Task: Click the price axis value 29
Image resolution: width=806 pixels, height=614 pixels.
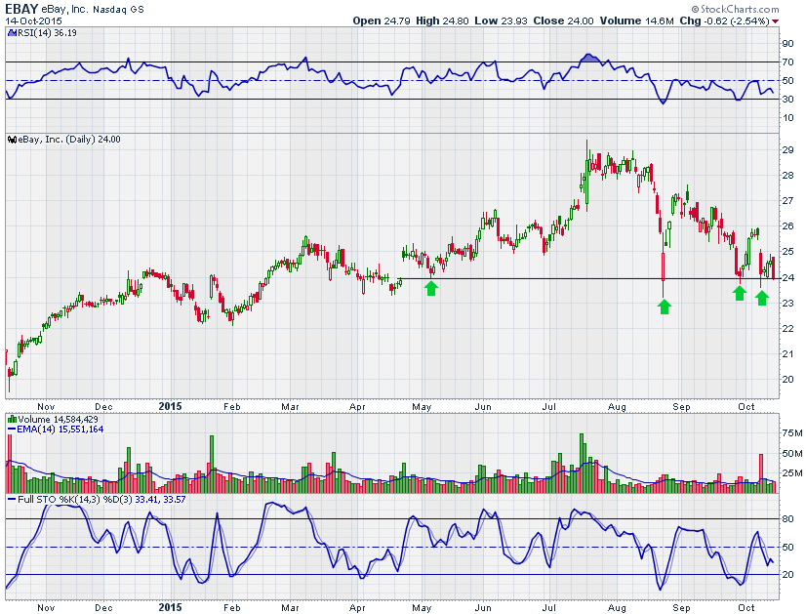Action: (787, 150)
